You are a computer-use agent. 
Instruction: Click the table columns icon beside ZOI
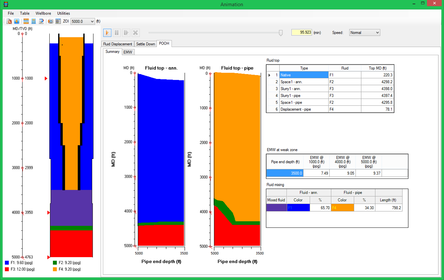[58, 21]
